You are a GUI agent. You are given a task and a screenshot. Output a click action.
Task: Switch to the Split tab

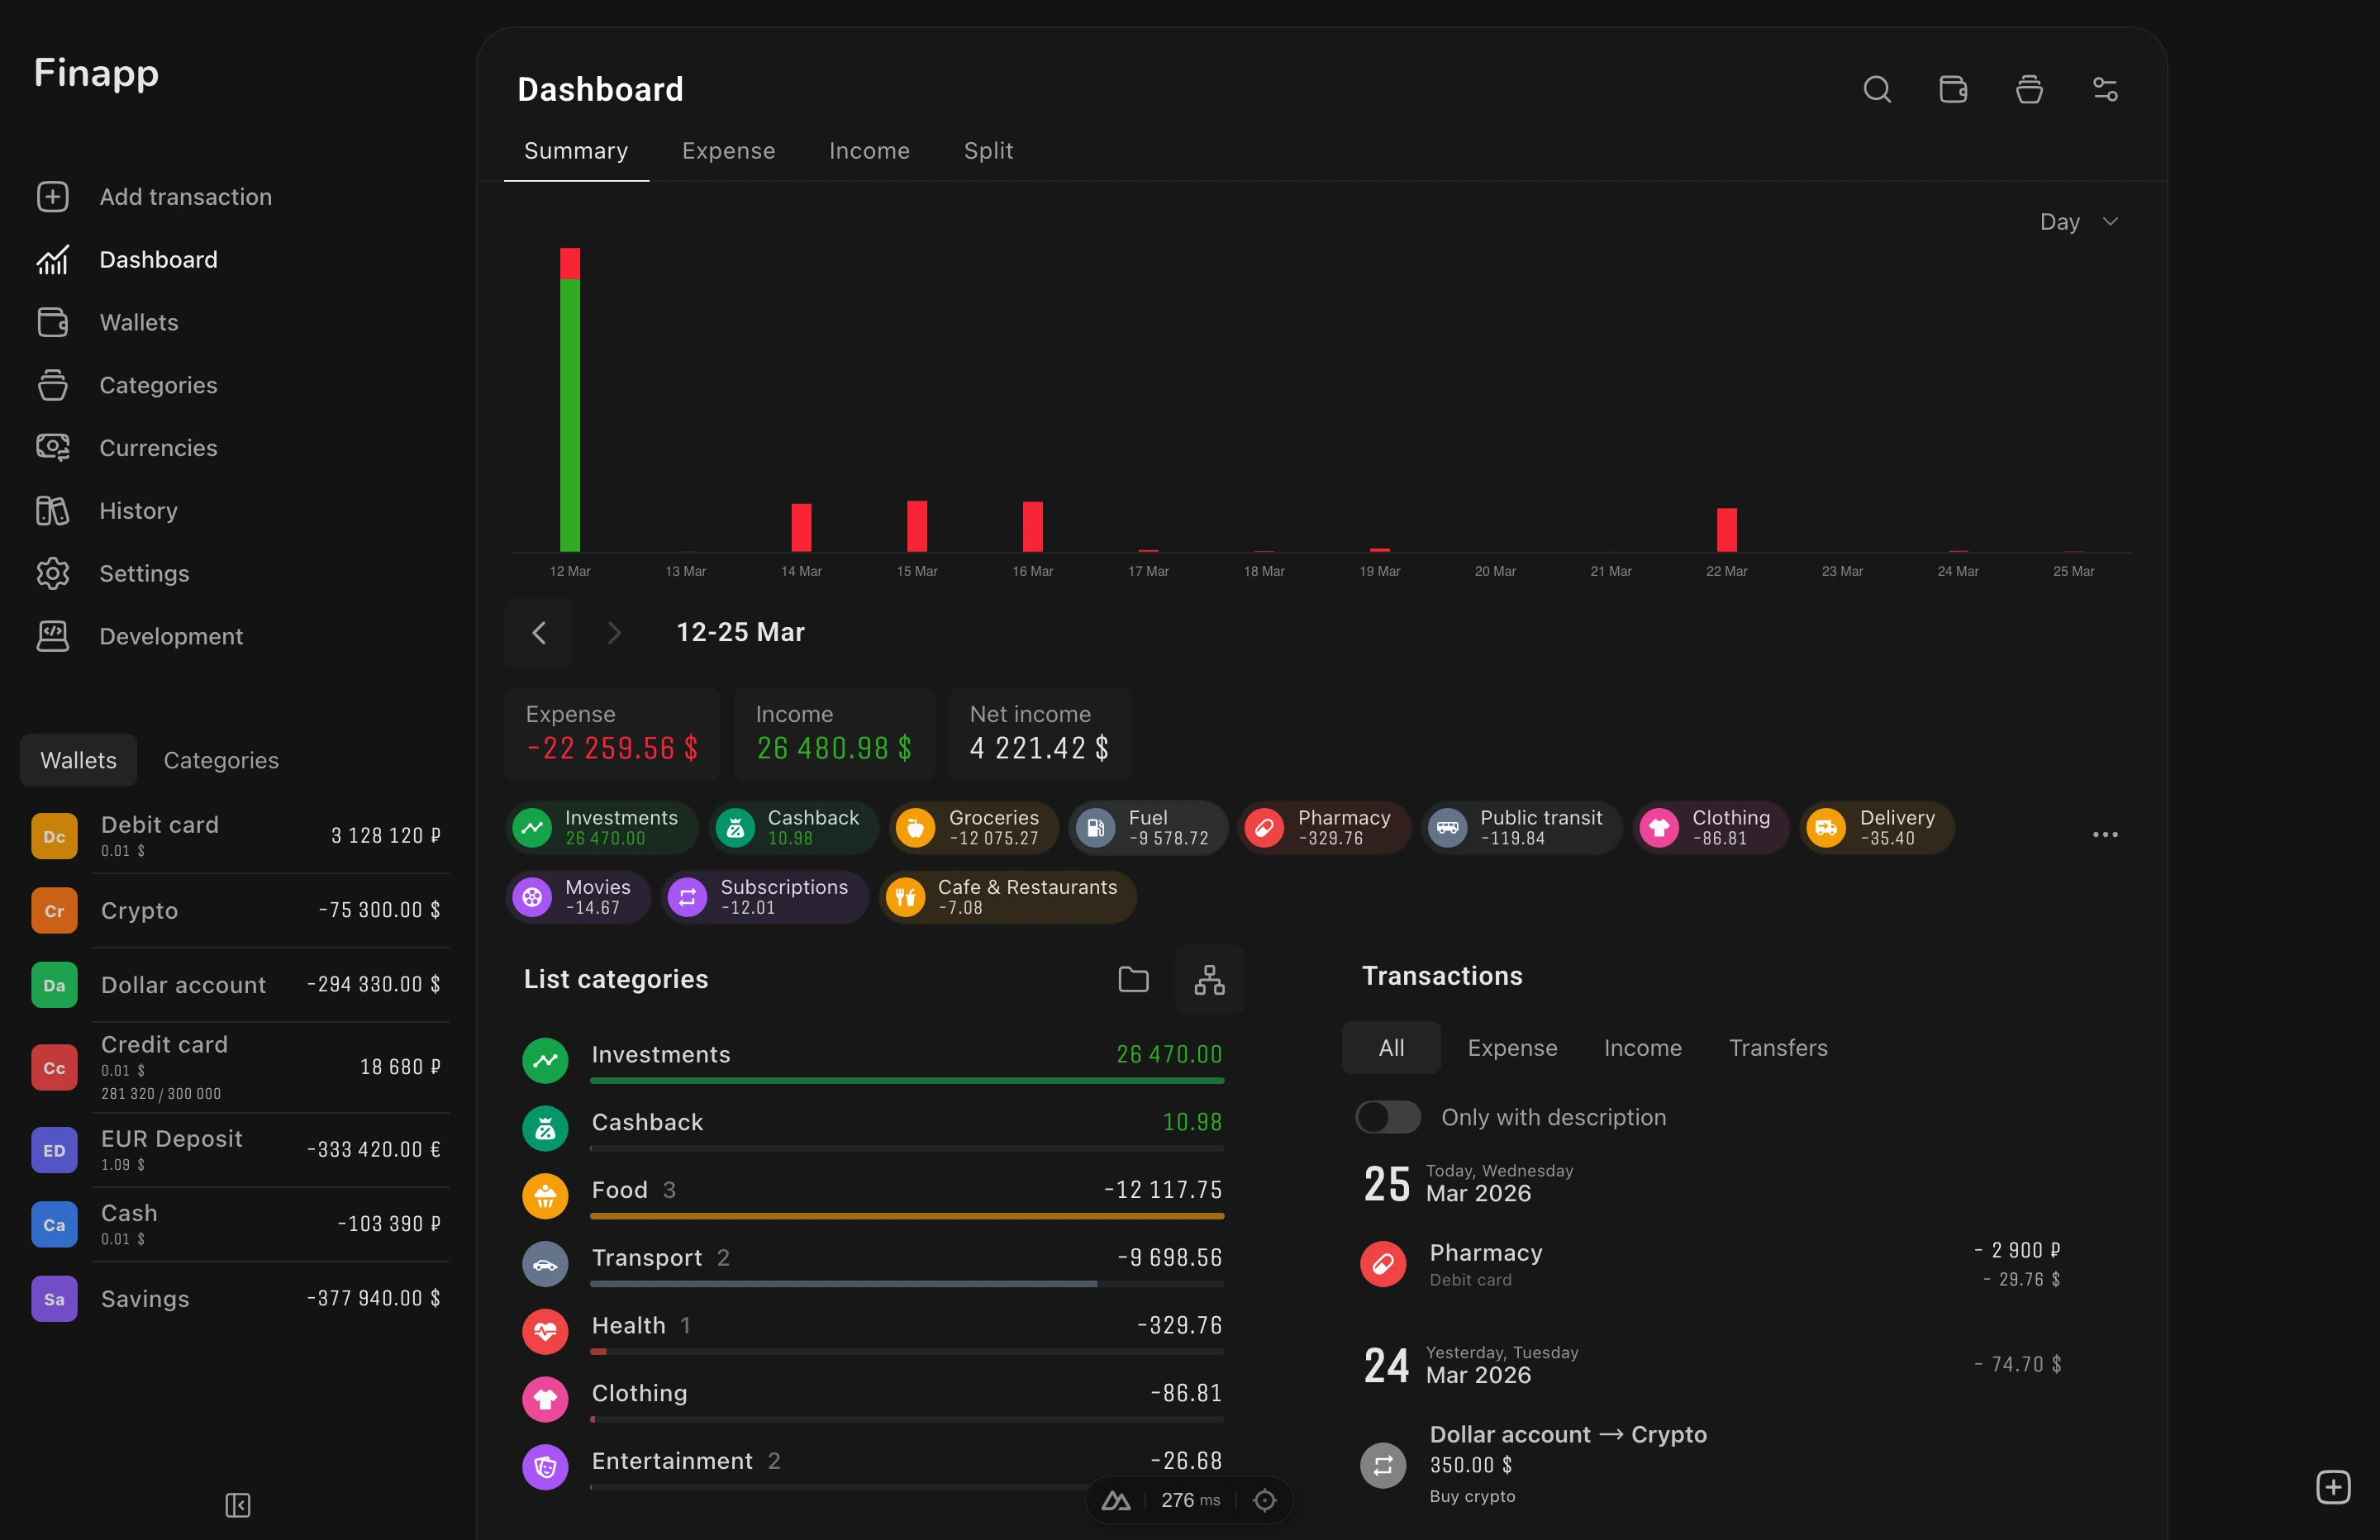(988, 151)
